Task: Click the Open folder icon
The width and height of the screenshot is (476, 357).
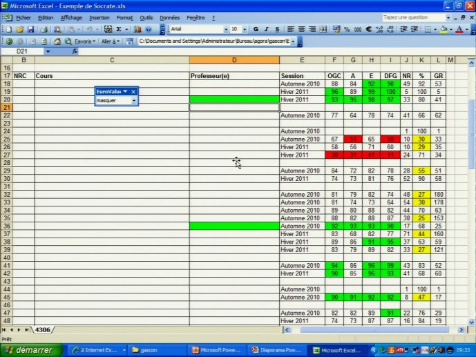Action: pyautogui.click(x=19, y=30)
